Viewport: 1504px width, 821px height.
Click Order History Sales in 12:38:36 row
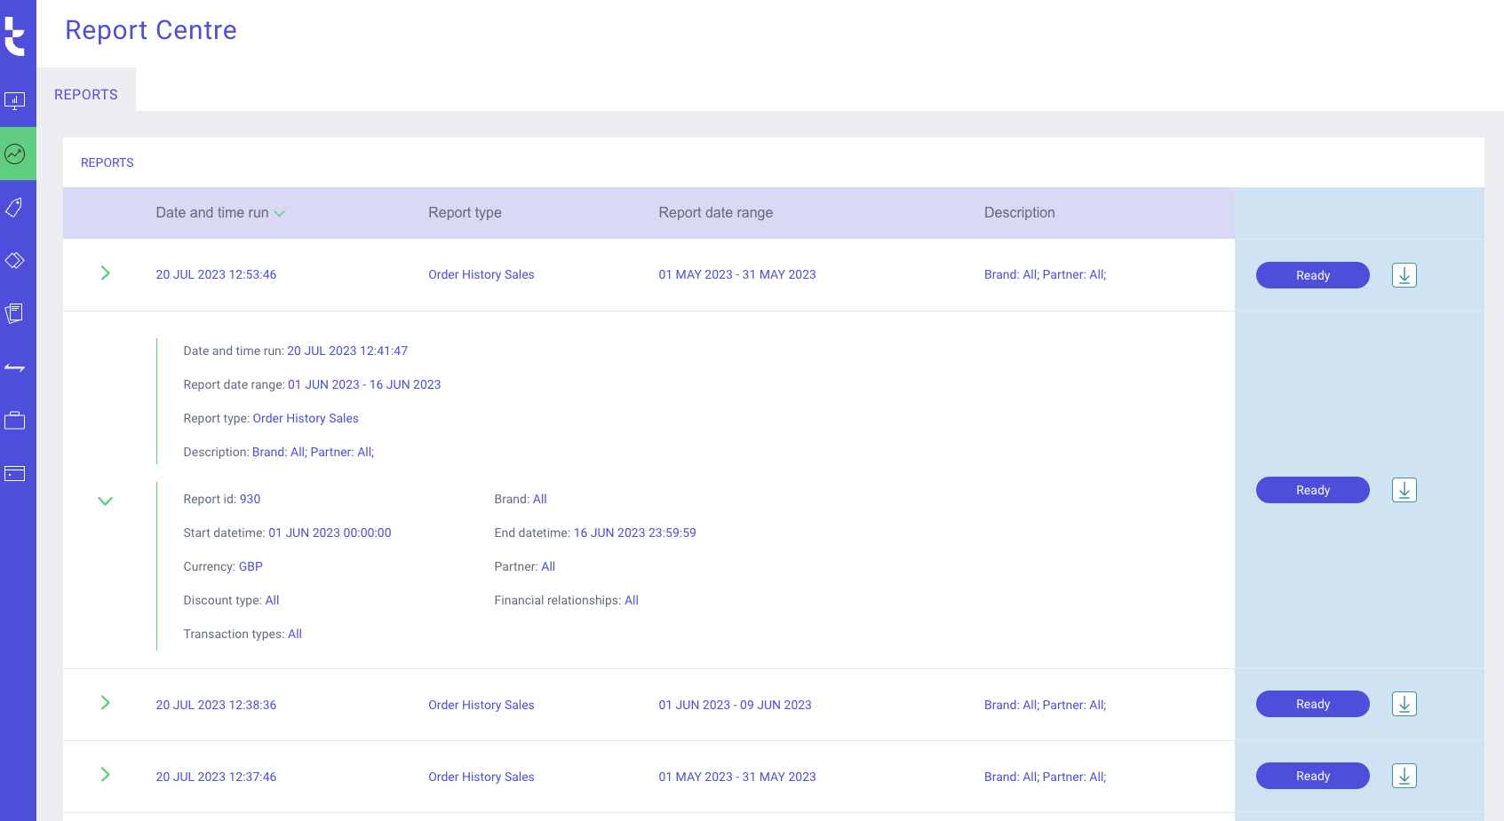(x=481, y=705)
